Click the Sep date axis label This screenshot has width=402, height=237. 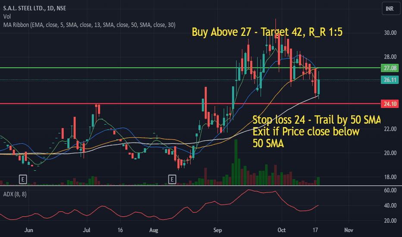point(217,230)
